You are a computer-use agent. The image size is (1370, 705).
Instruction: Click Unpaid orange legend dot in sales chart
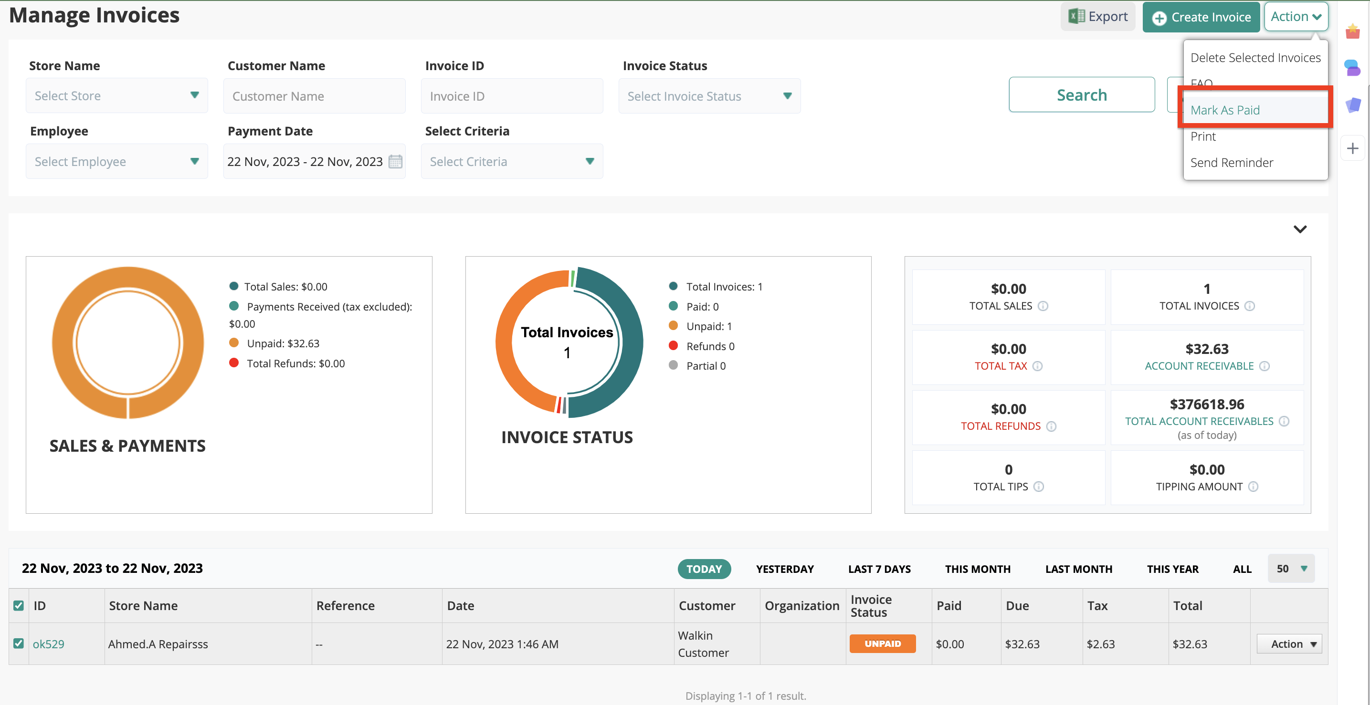[233, 342]
